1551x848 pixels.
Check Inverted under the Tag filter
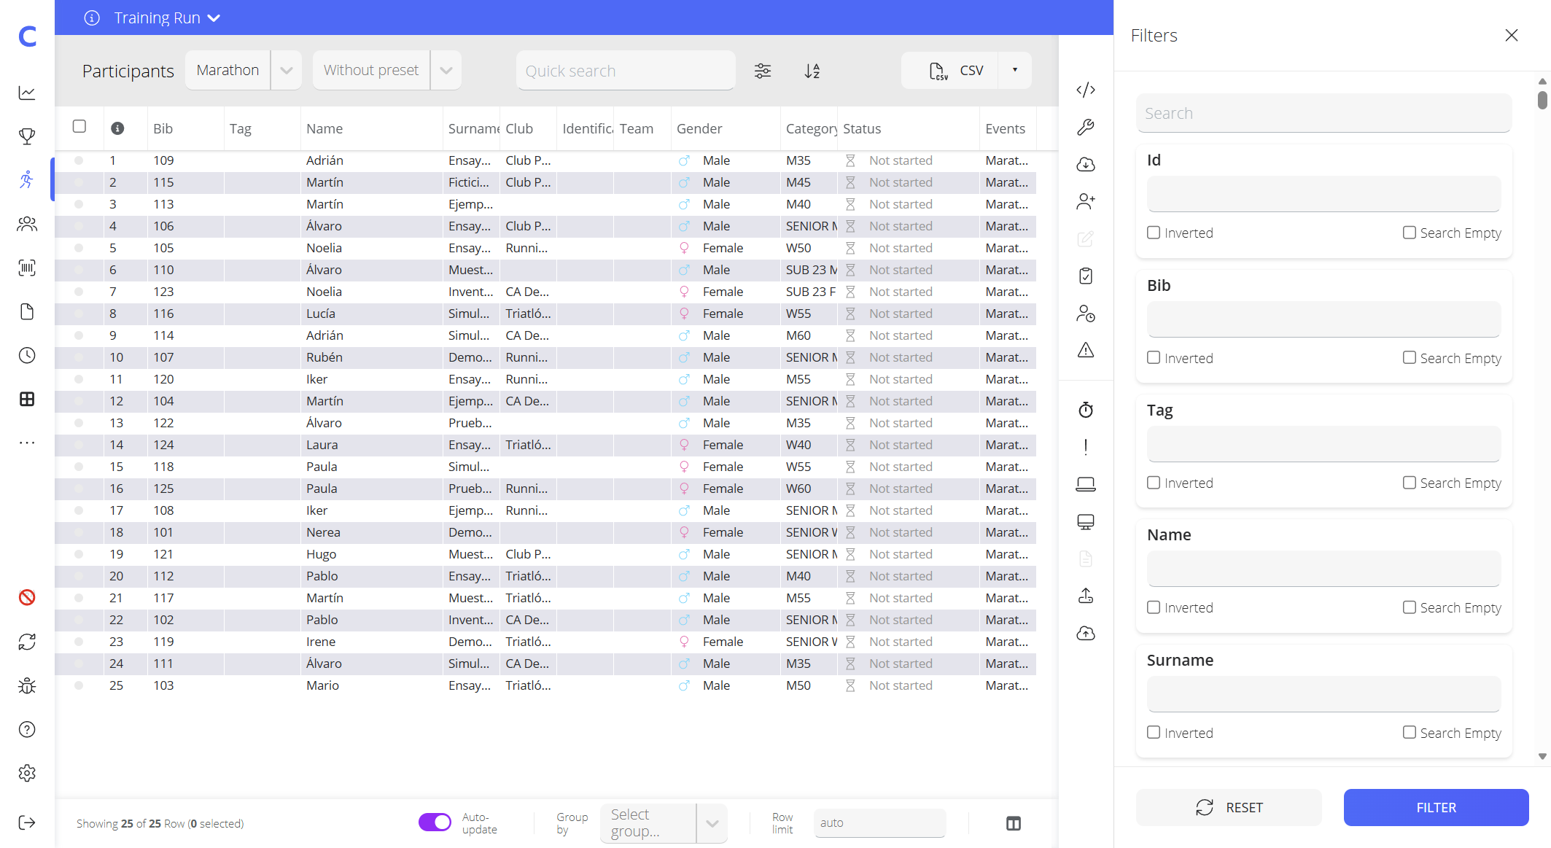click(1154, 483)
